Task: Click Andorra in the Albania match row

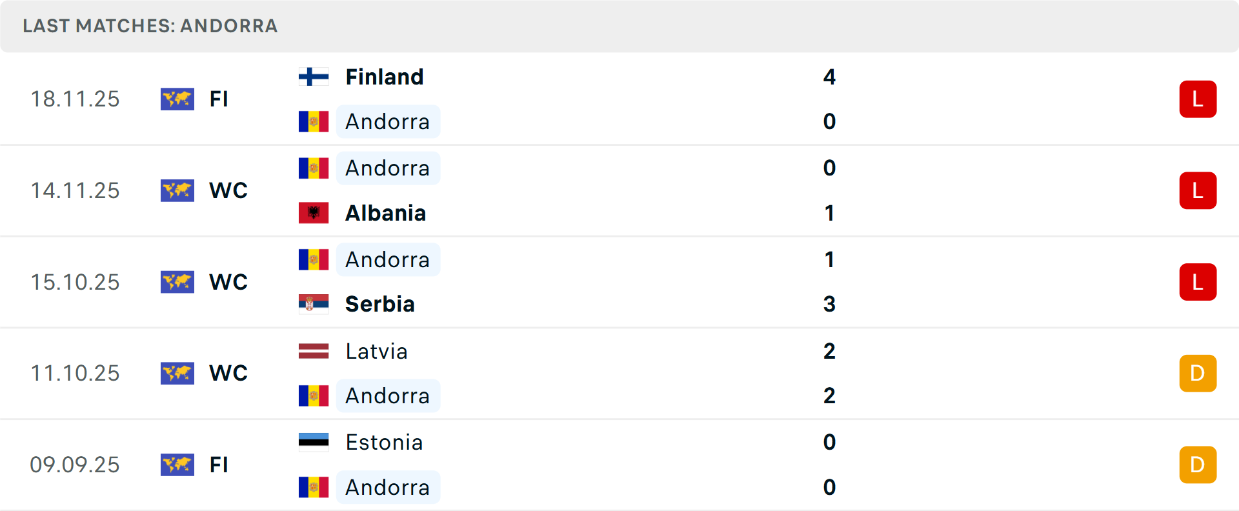Action: pyautogui.click(x=388, y=168)
